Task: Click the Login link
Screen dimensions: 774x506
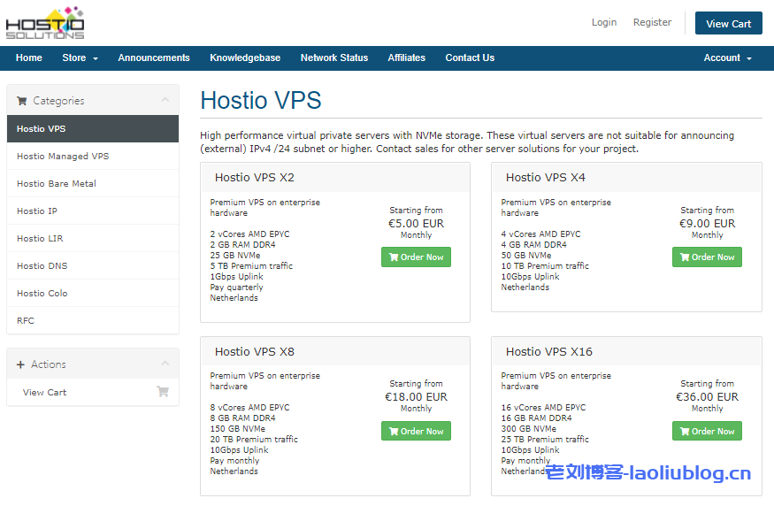Action: 604,23
